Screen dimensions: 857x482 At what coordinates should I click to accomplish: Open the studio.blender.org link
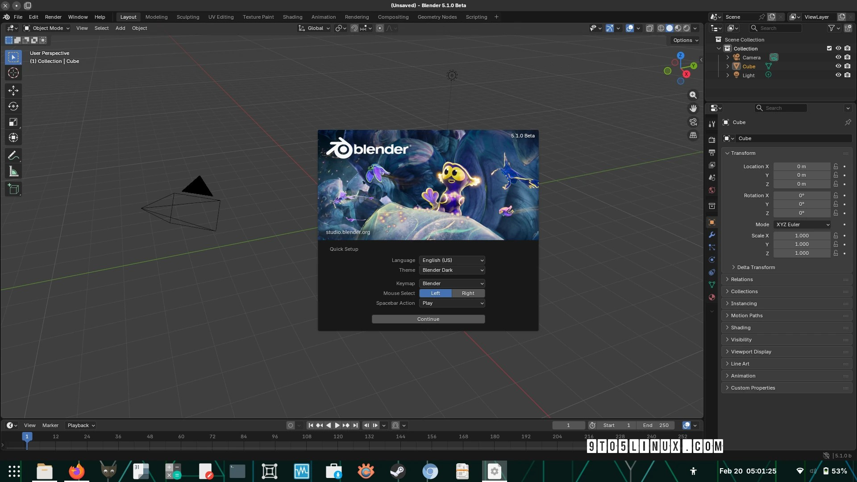pyautogui.click(x=348, y=232)
